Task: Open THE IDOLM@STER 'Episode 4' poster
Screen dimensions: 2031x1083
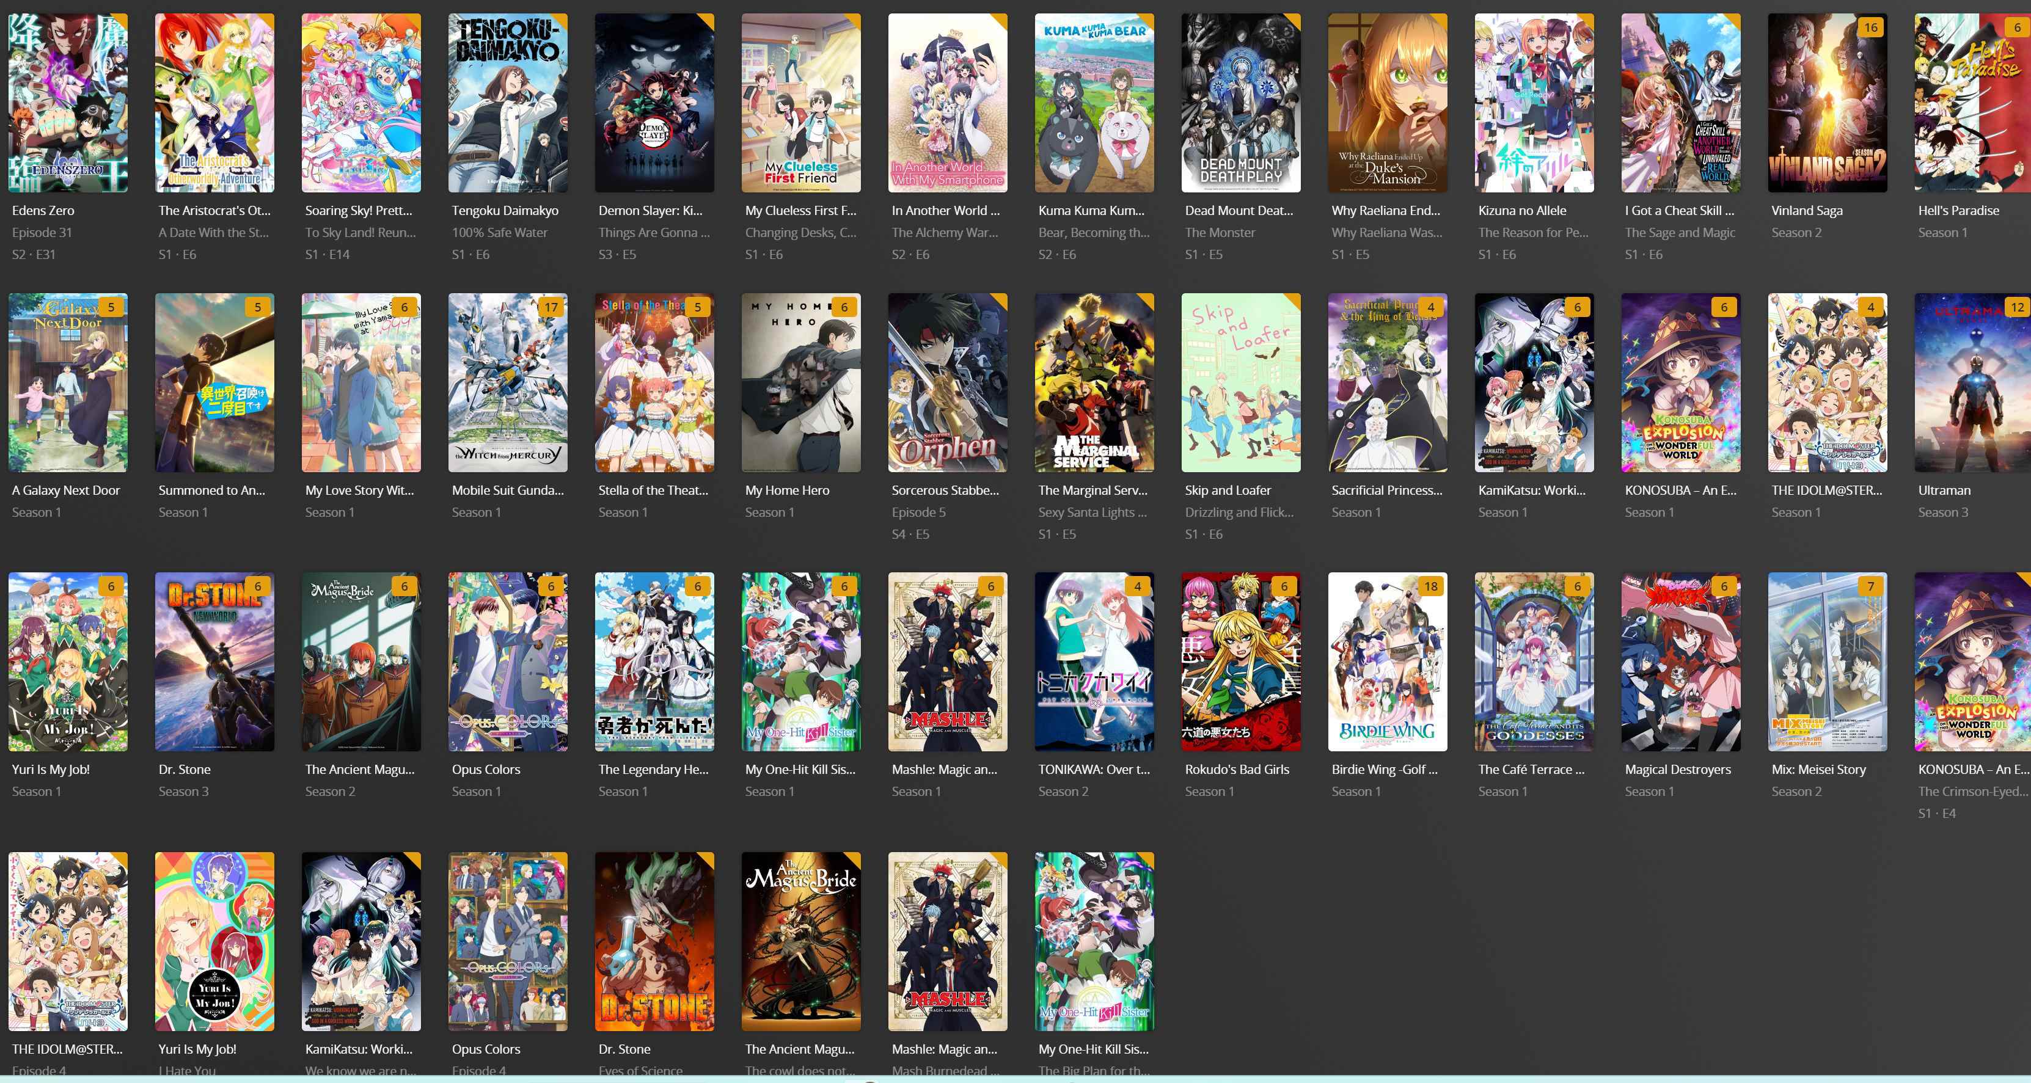Action: [68, 941]
